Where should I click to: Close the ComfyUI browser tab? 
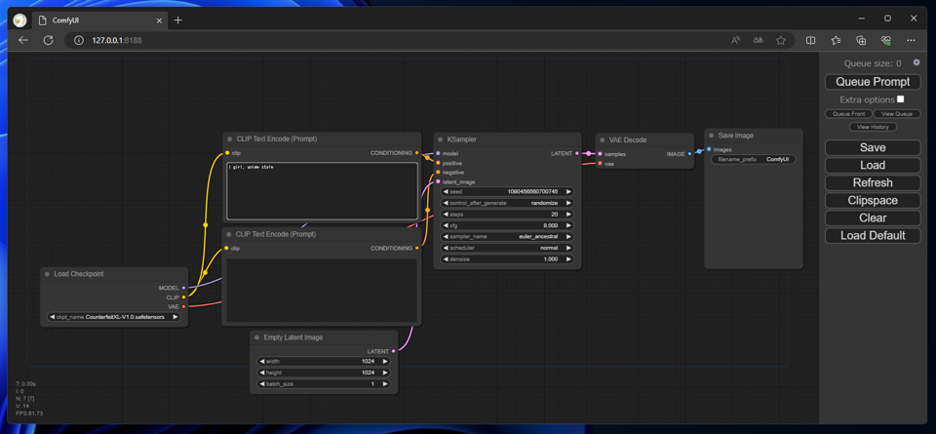(159, 20)
